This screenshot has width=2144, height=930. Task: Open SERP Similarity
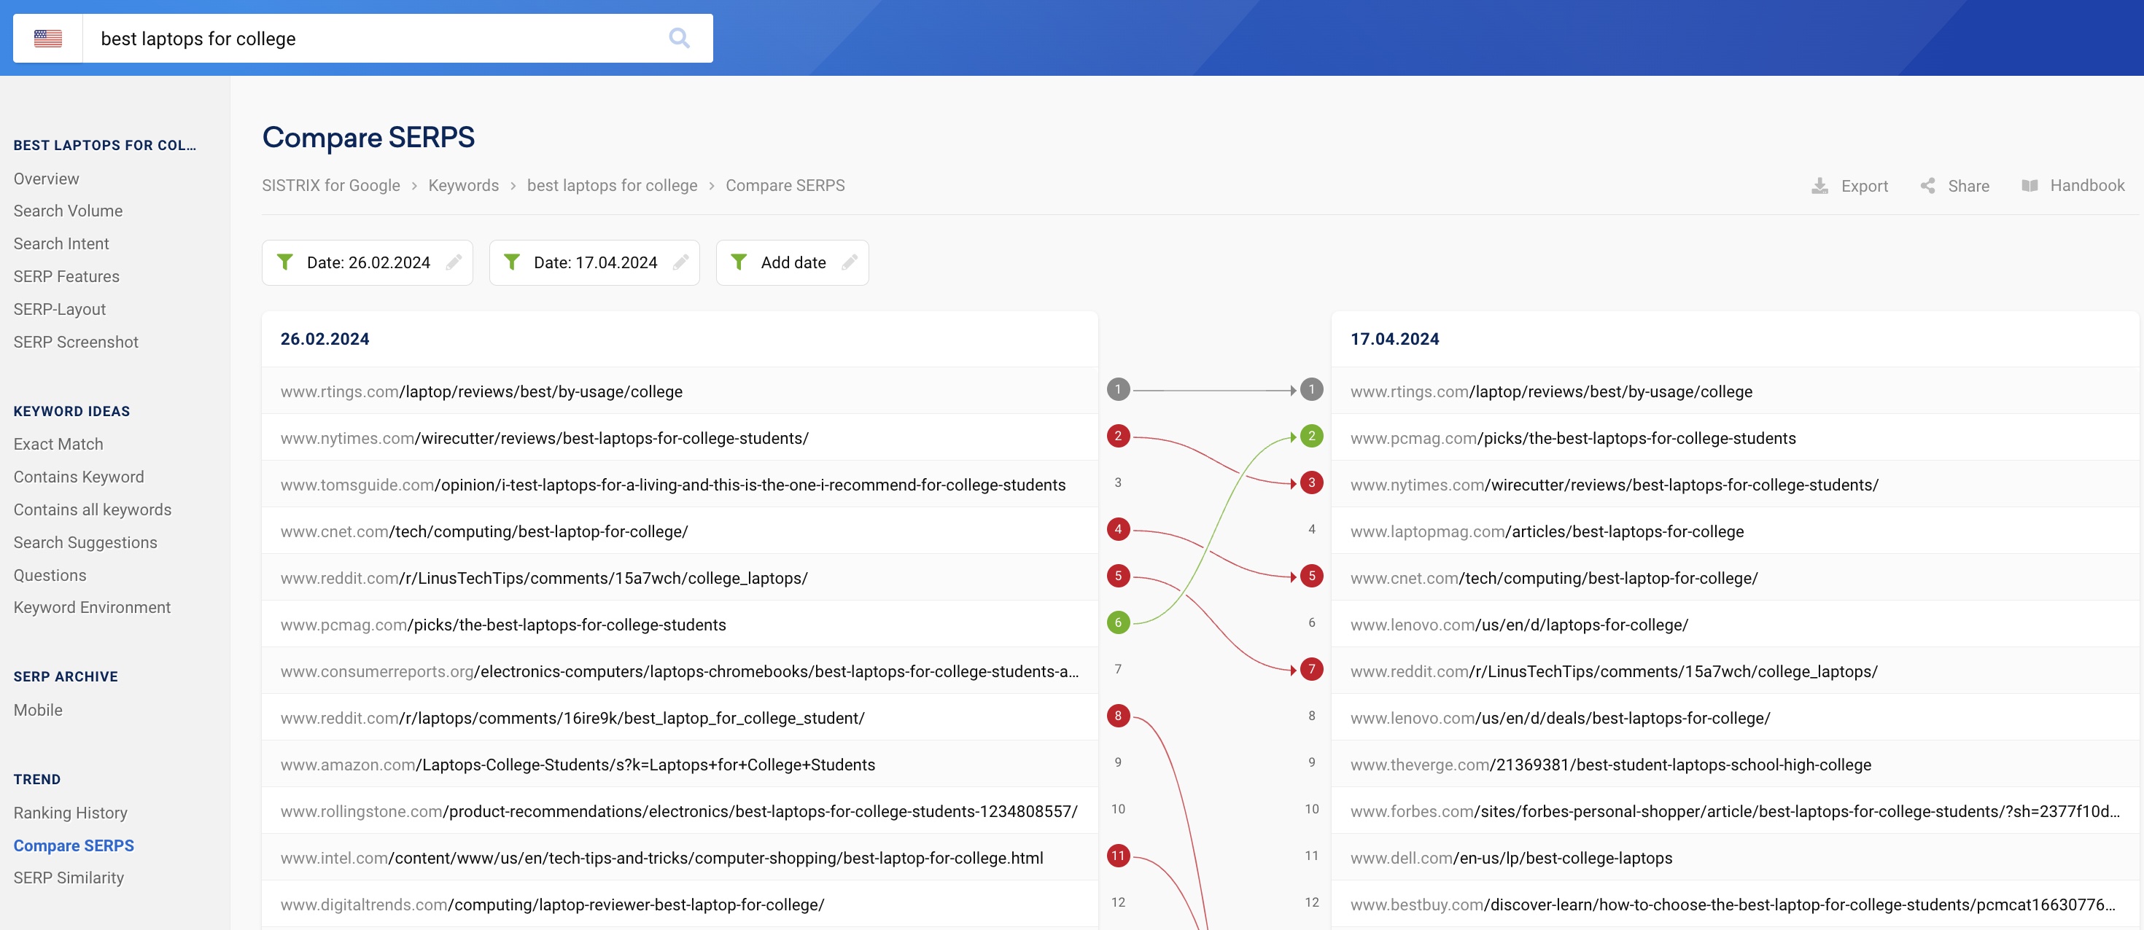click(69, 878)
